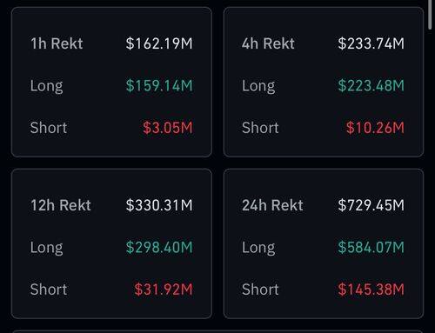Click the 1h Long value $159.14M
The image size is (435, 333).
point(159,86)
